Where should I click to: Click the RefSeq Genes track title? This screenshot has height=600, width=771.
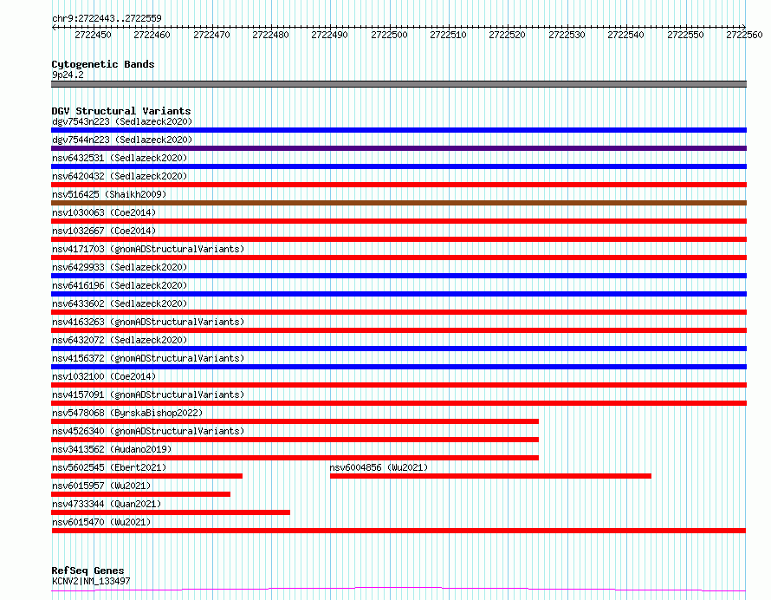pos(87,571)
